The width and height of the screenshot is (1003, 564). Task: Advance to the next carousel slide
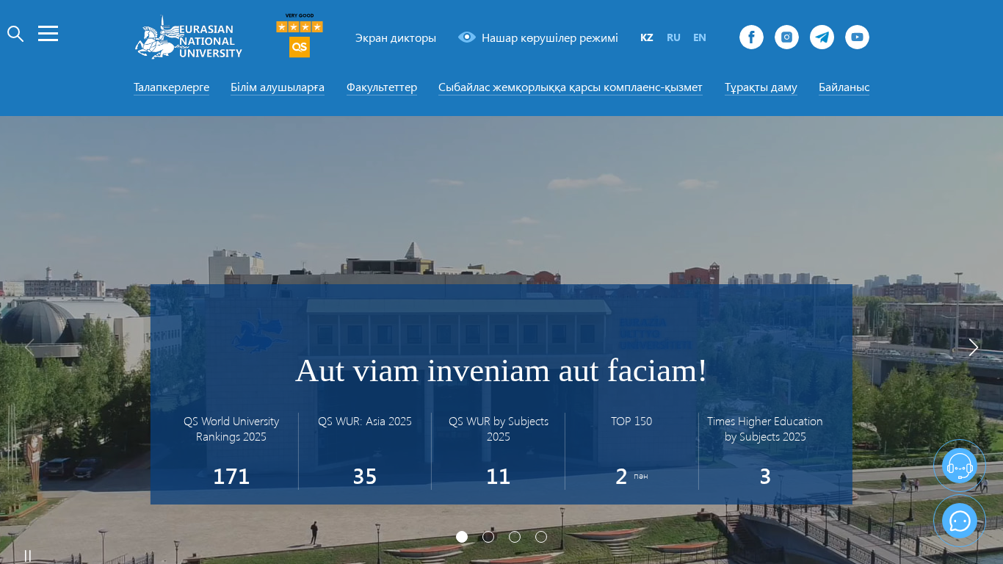[974, 347]
